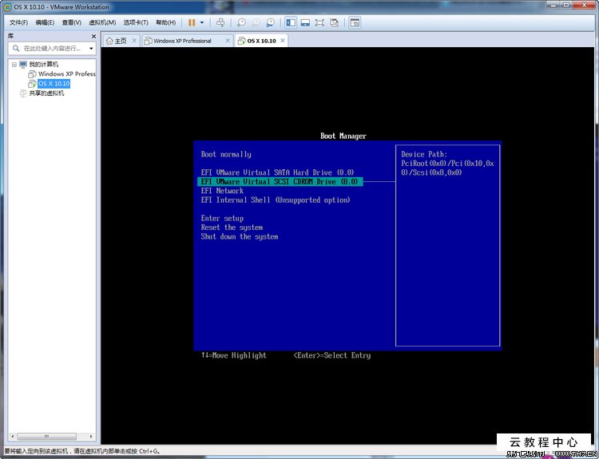
Task: Open the 帮助(H) menu
Action: coord(166,22)
